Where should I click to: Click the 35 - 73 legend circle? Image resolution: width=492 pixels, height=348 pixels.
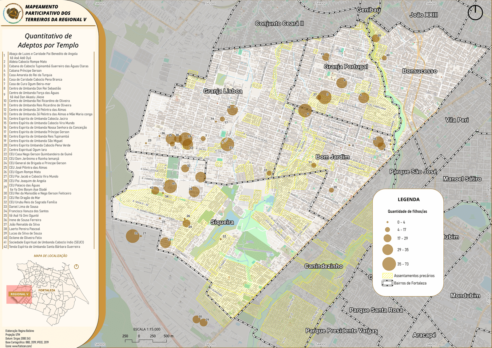click(x=389, y=264)
